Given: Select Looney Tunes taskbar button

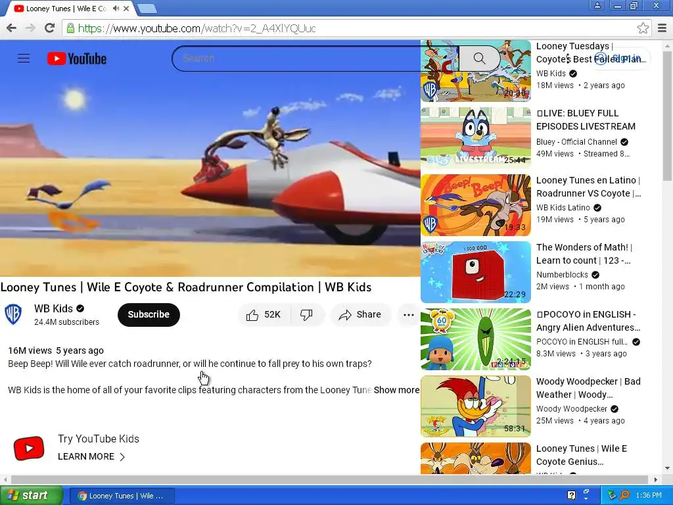Looking at the screenshot, I should click(122, 496).
